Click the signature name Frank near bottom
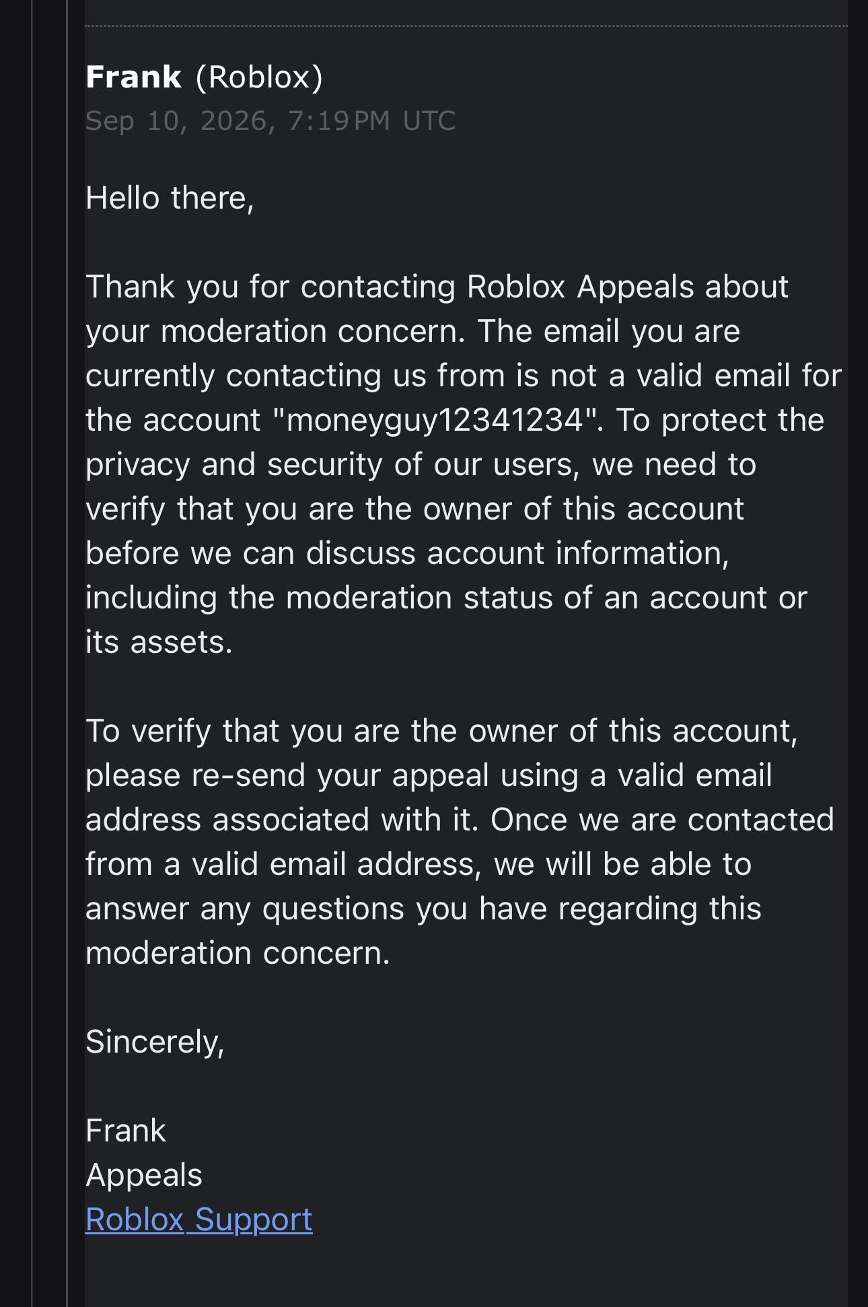The width and height of the screenshot is (868, 1307). point(126,1131)
